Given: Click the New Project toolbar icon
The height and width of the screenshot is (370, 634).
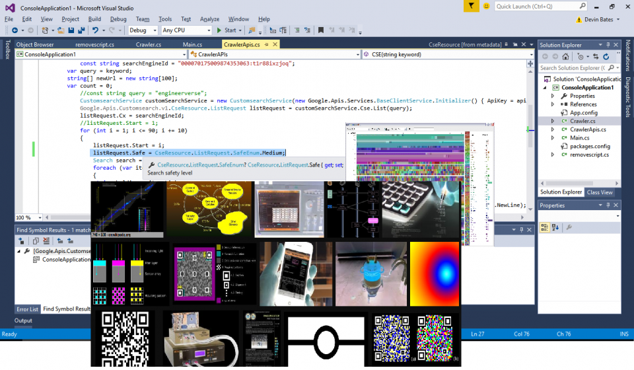Looking at the screenshot, I should click(x=45, y=30).
